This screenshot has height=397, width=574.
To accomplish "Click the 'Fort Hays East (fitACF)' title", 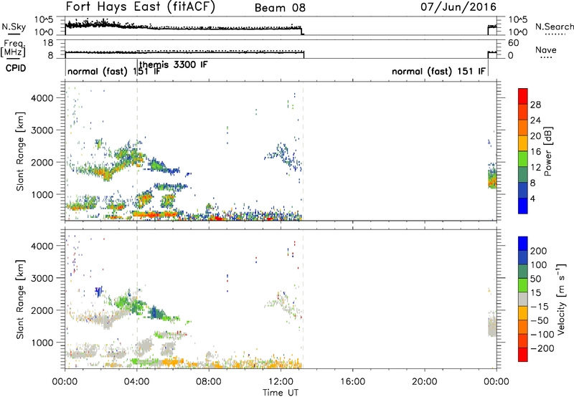I will 141,6.
